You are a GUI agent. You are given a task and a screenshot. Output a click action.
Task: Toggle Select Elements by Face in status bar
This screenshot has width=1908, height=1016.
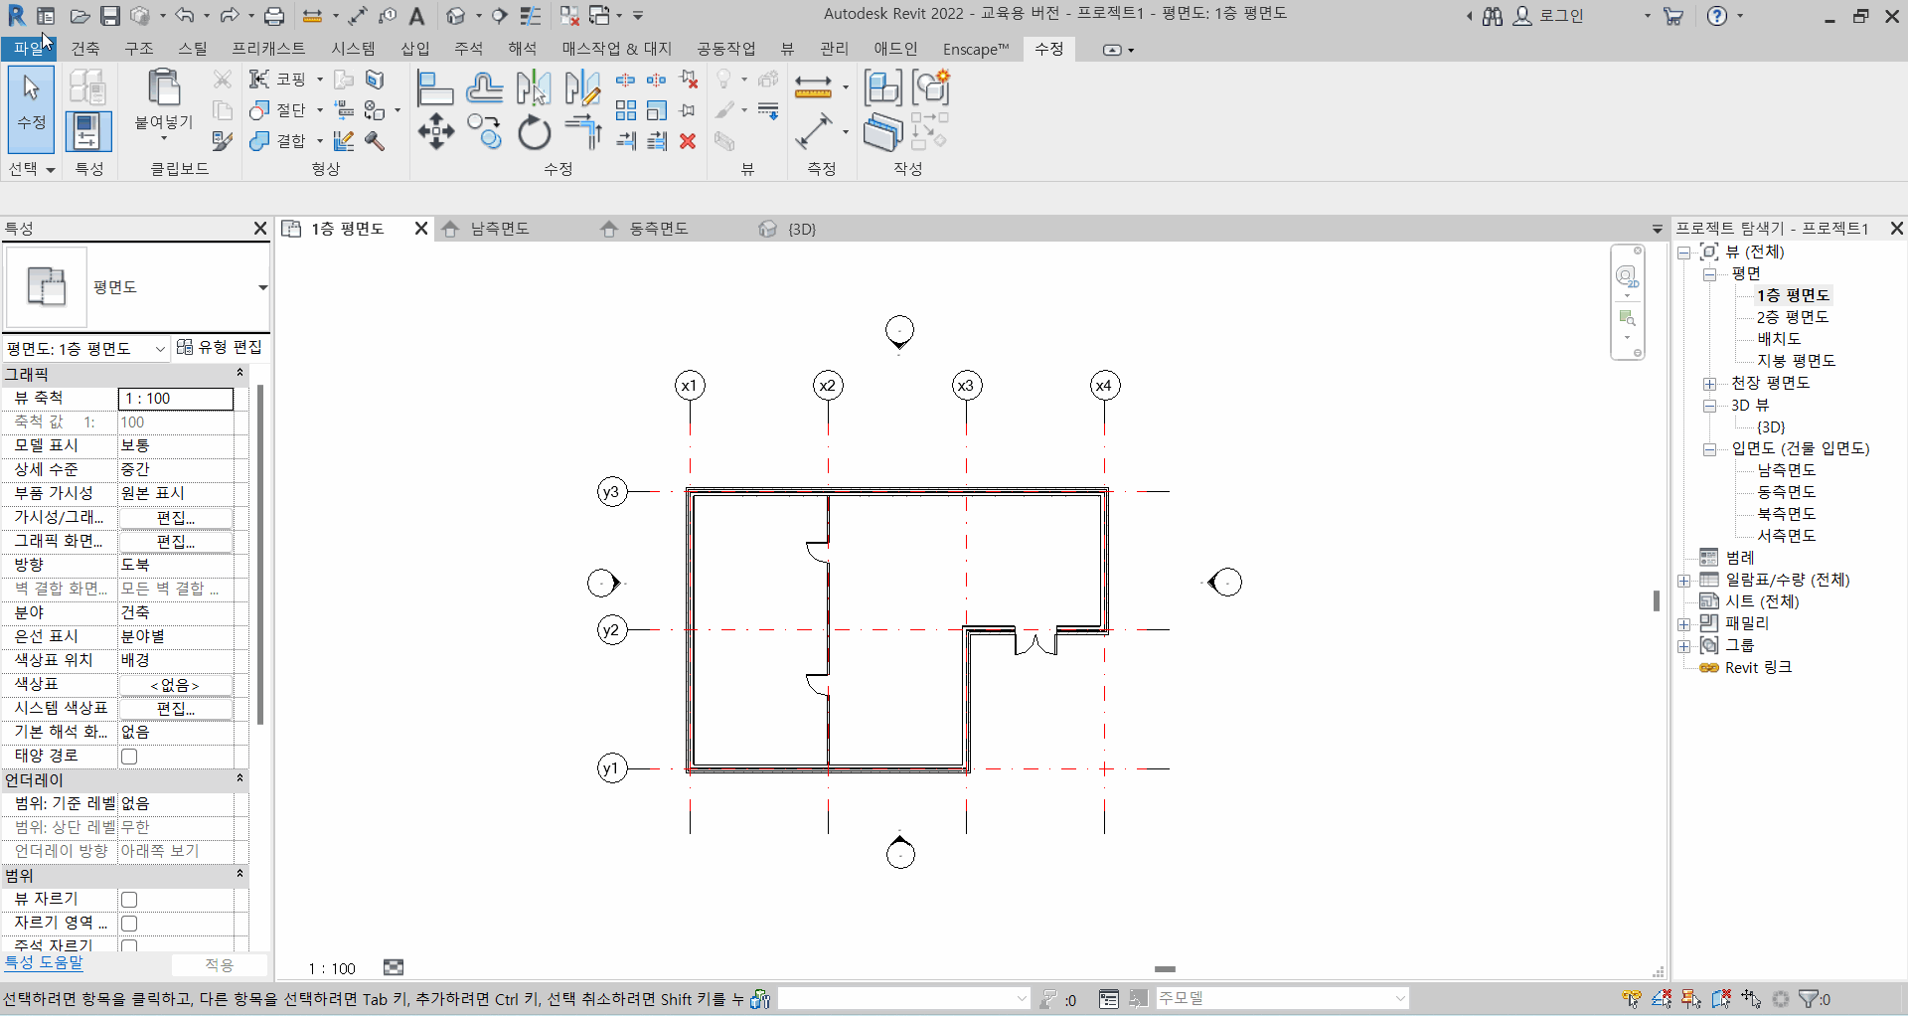(x=1721, y=999)
